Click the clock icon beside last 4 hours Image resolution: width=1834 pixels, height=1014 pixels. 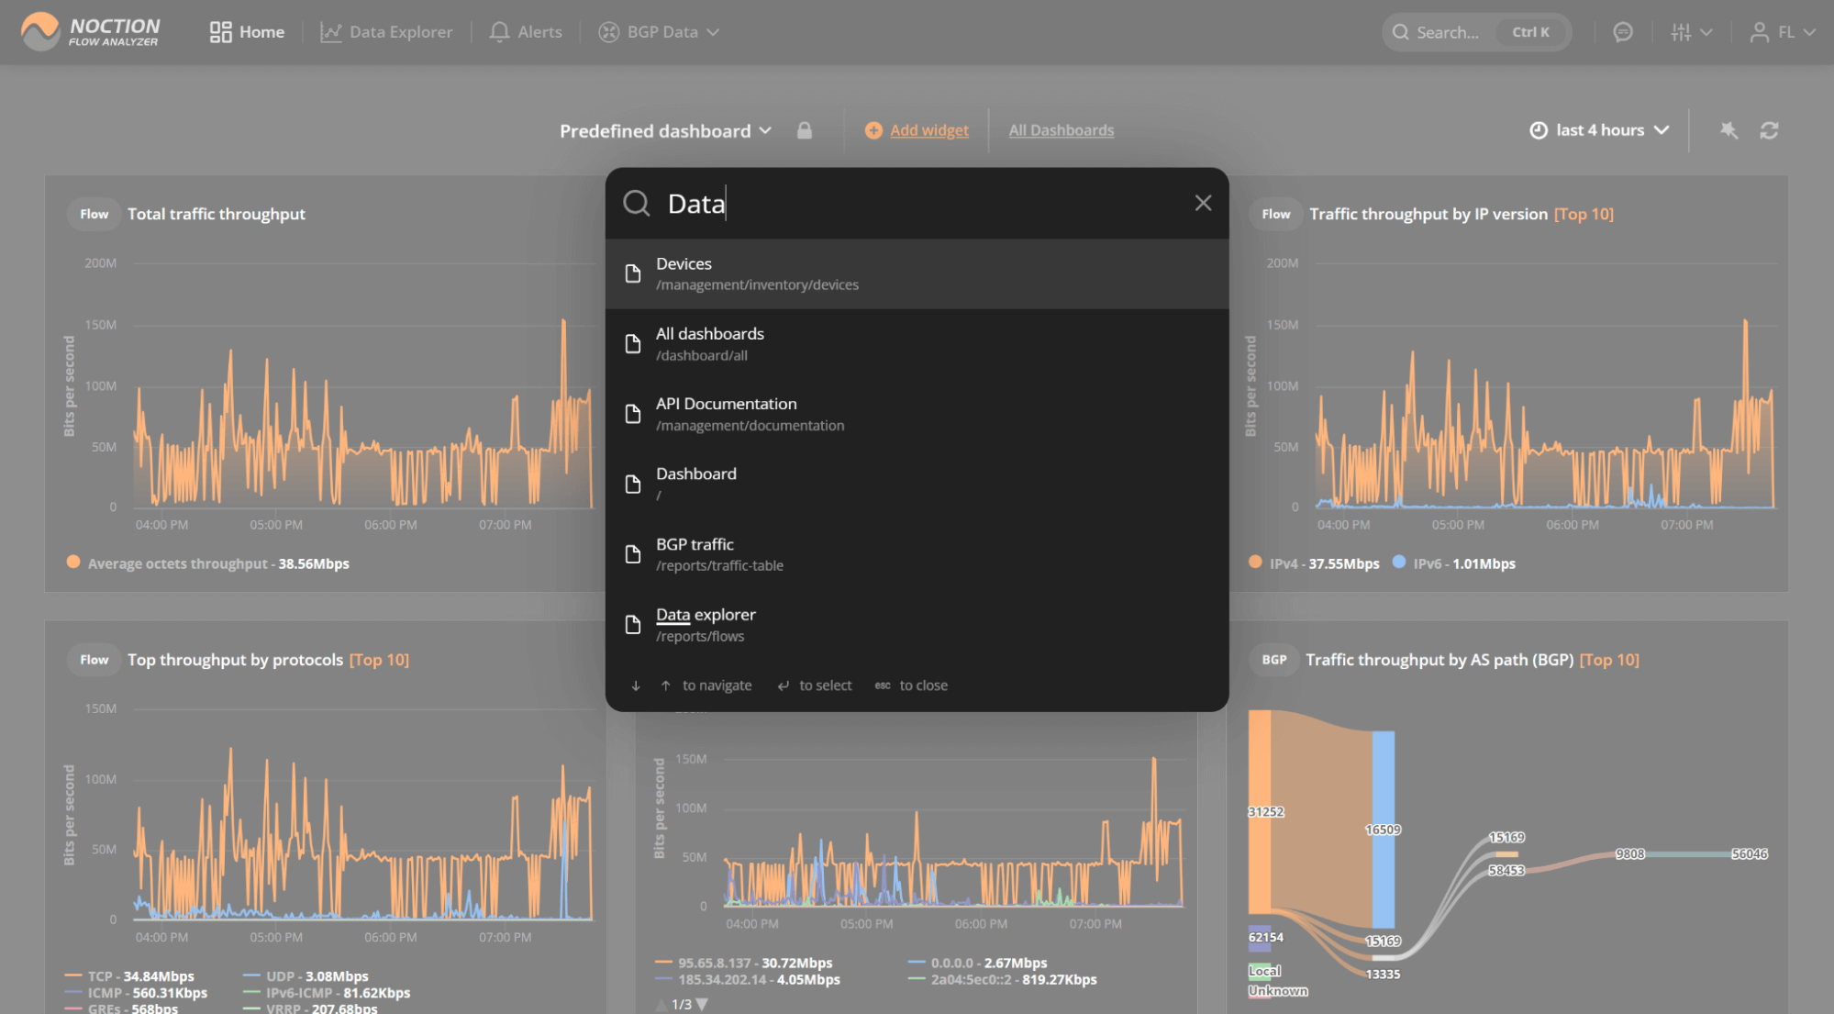pyautogui.click(x=1539, y=130)
